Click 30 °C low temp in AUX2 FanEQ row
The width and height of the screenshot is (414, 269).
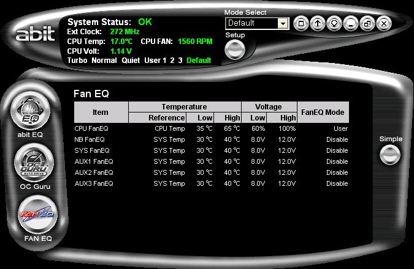pyautogui.click(x=204, y=172)
